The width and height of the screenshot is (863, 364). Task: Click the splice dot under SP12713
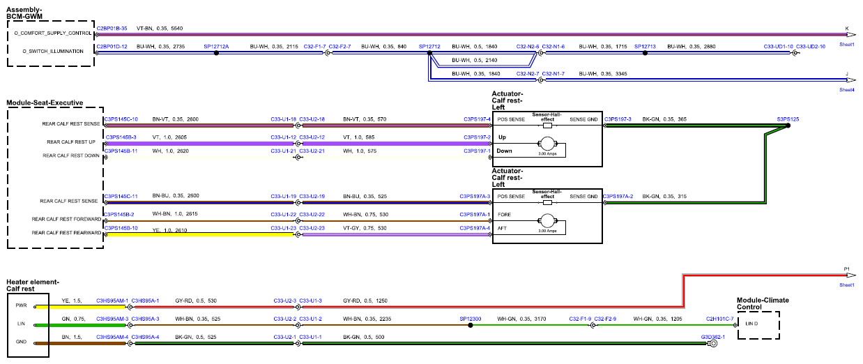646,53
